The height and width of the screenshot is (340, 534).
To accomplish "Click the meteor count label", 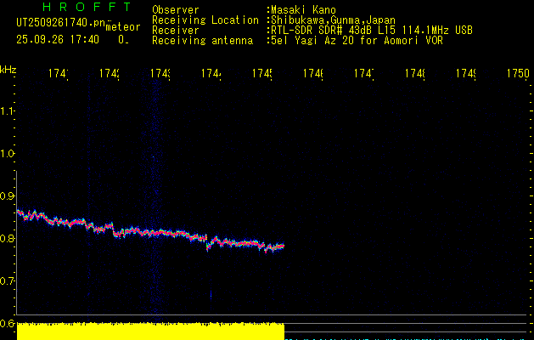I will [x=122, y=27].
